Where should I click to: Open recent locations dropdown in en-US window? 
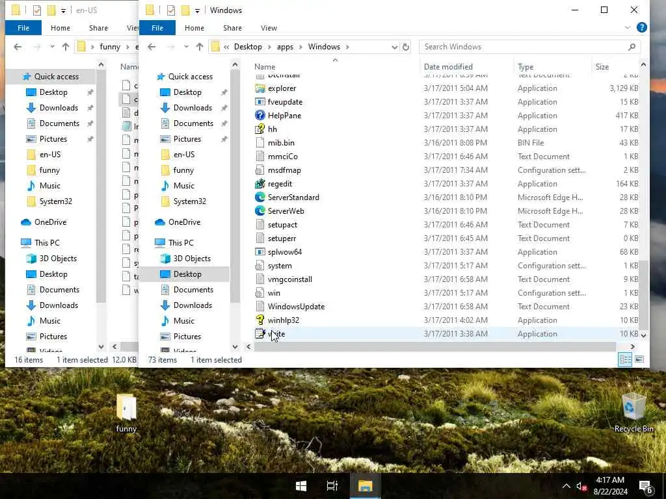click(x=52, y=47)
